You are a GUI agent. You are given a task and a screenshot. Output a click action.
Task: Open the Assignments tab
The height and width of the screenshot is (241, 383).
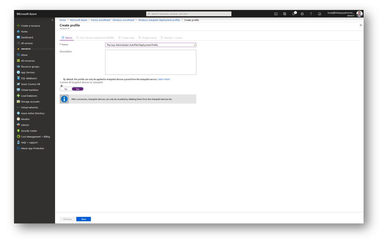pos(147,38)
